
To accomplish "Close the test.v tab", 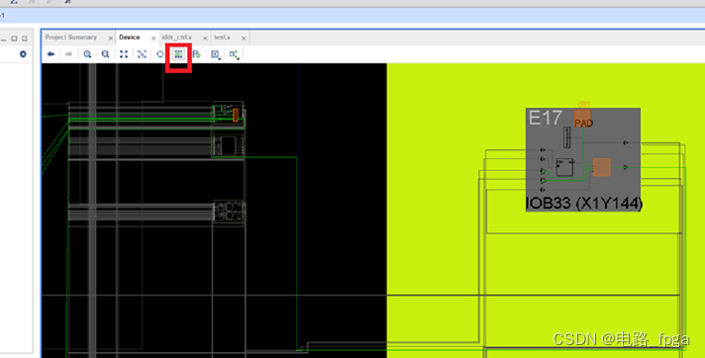I will (244, 39).
